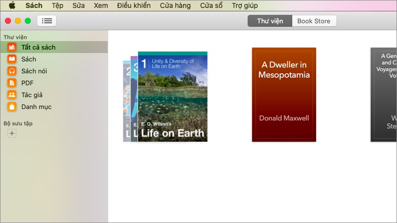Screen dimensions: 397x223
Task: Click the green fullscreen window button
Action: click(x=28, y=21)
